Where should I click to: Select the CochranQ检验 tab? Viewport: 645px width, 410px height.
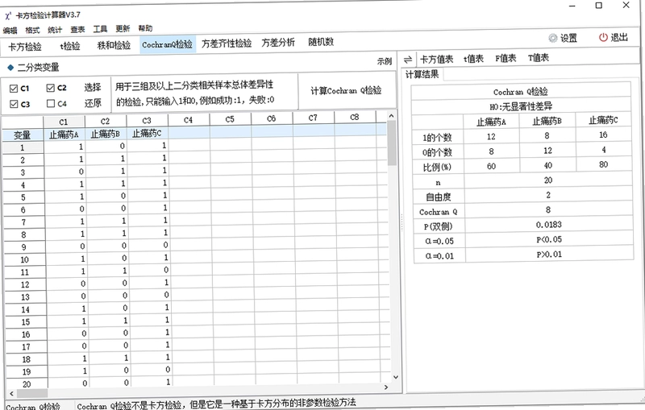167,44
